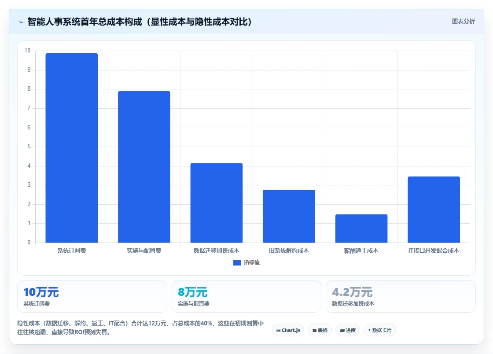The height and width of the screenshot is (354, 493).
Task: Click the 数据迁移加班成本 axis label
Action: coord(217,251)
